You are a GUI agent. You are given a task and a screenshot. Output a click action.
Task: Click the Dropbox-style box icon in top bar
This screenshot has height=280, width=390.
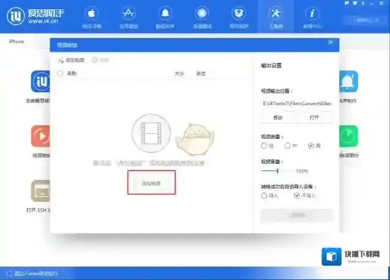coord(239,17)
